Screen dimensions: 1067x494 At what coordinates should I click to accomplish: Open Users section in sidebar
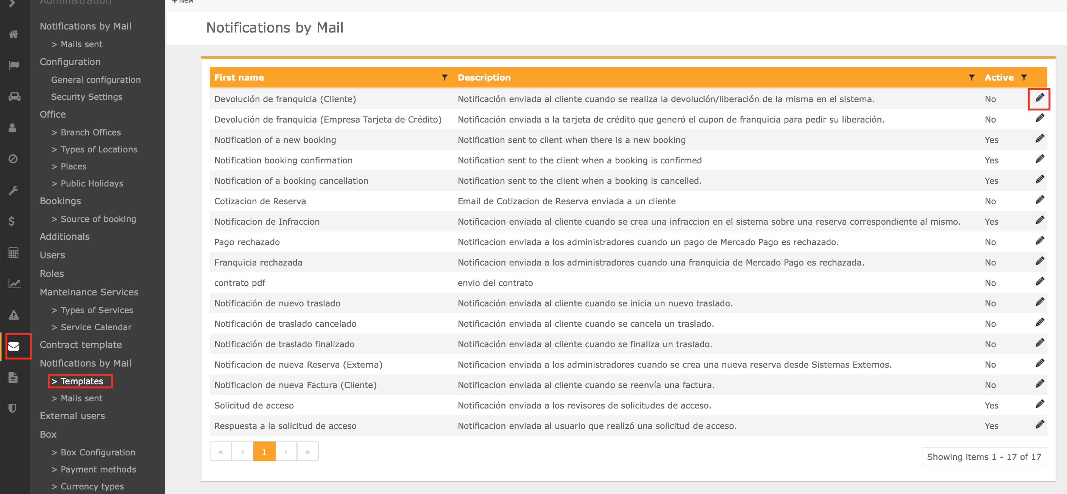tap(52, 255)
